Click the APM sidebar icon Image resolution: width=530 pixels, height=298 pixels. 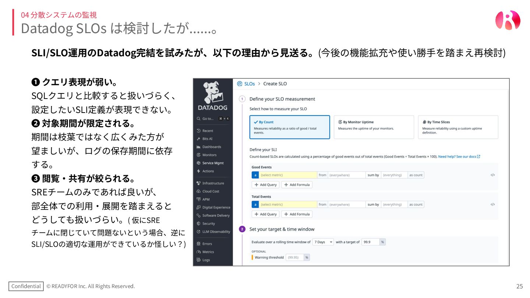click(199, 199)
